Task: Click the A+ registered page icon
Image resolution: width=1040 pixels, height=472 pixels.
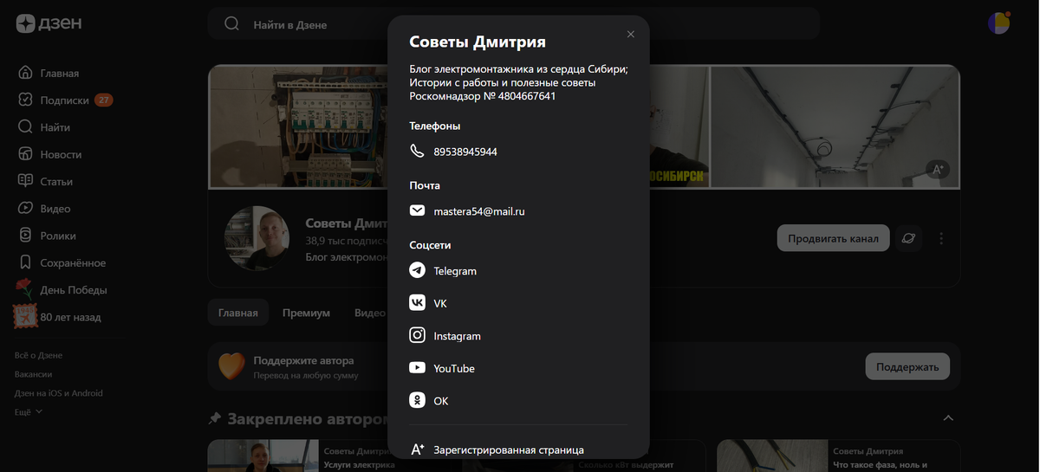Action: [417, 449]
